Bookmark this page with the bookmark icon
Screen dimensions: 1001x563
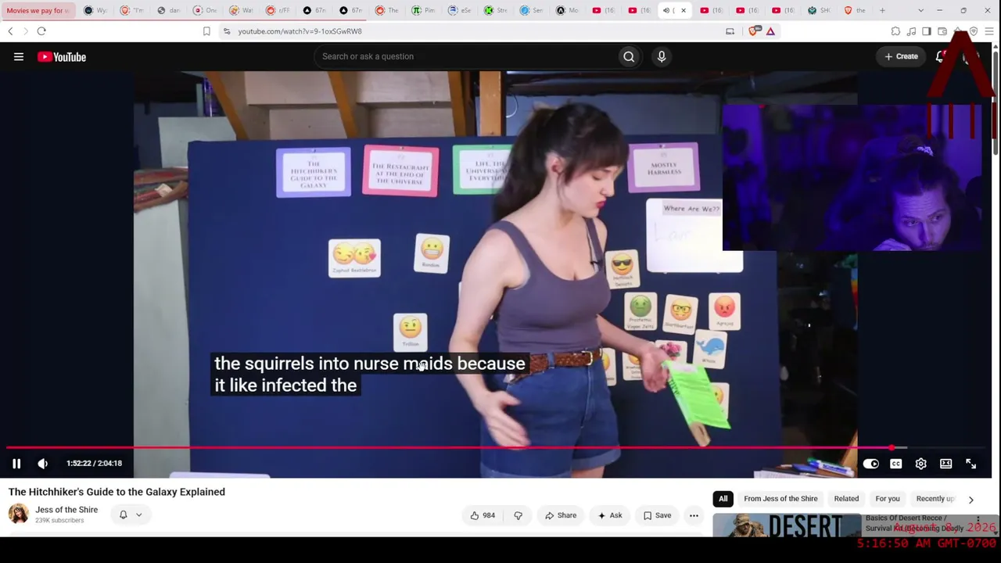[x=206, y=31]
